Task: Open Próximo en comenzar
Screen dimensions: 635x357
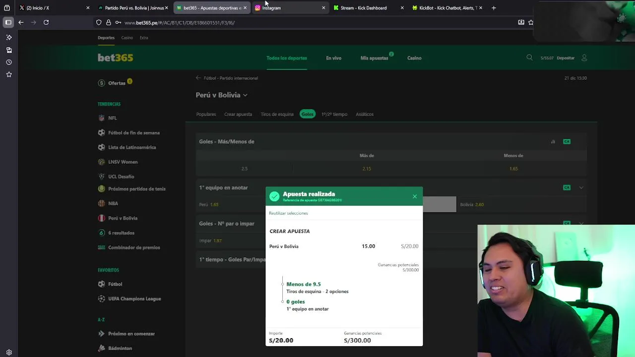Action: (x=131, y=334)
